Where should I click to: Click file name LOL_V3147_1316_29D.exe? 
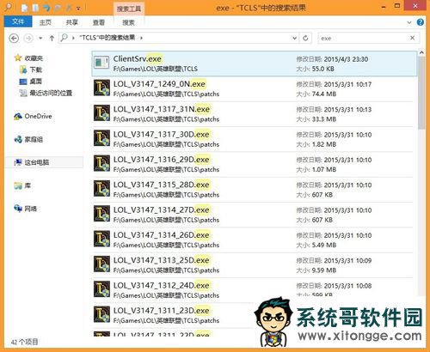point(162,160)
